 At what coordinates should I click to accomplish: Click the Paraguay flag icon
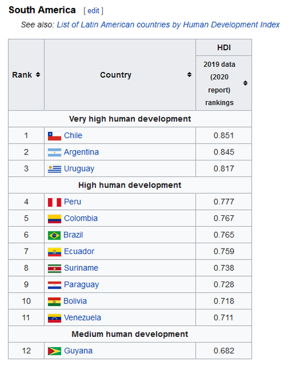click(54, 285)
